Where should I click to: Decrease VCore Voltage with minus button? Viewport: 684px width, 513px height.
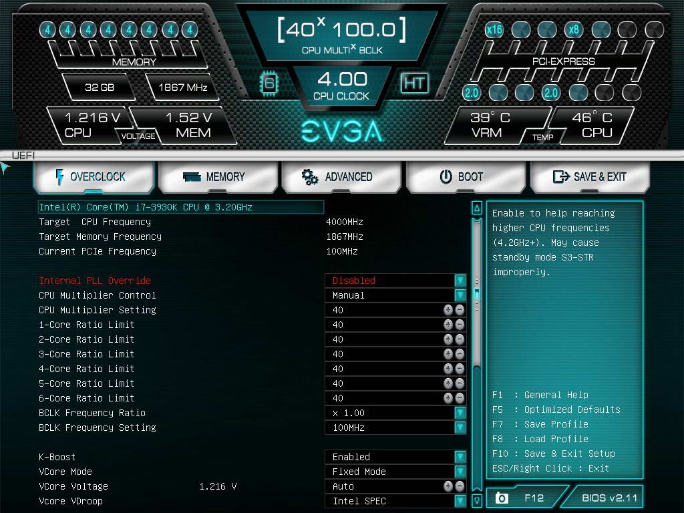tap(460, 486)
